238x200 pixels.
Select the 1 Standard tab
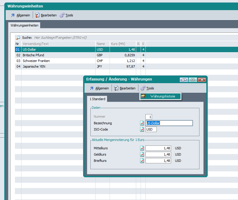point(96,99)
